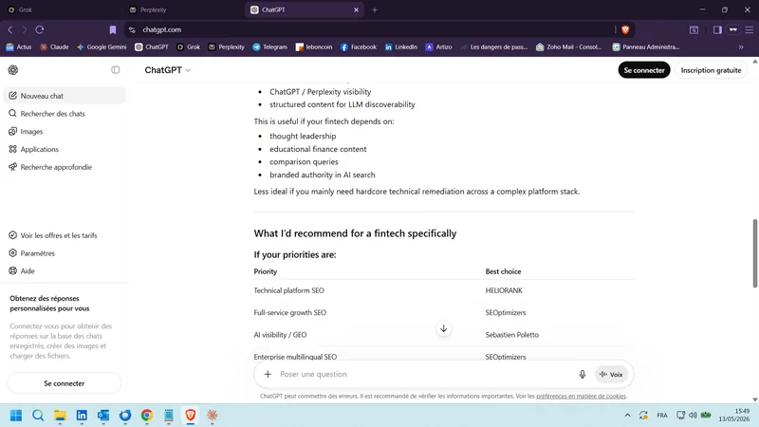This screenshot has width=759, height=427.
Task: Bookmark this page icon
Action: pos(113,29)
